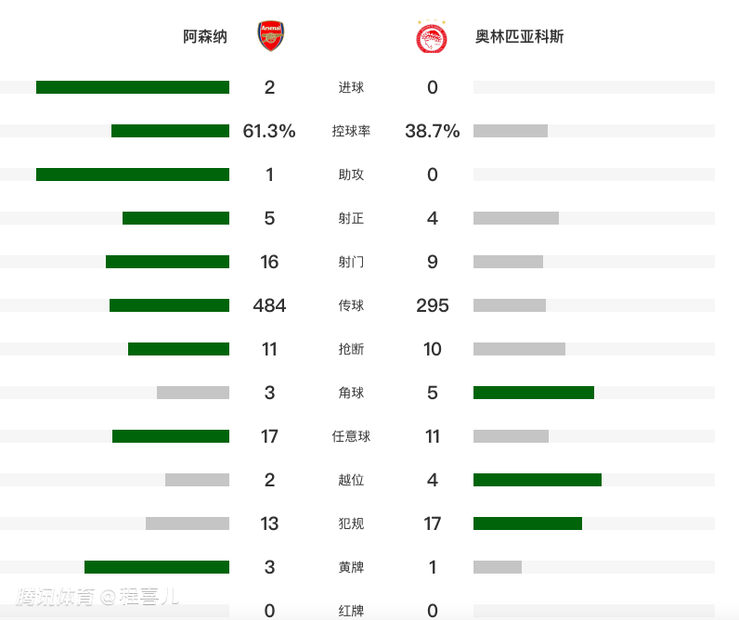The height and width of the screenshot is (620, 739).
Task: Click Arsenal's 484 passes value
Action: (x=269, y=305)
